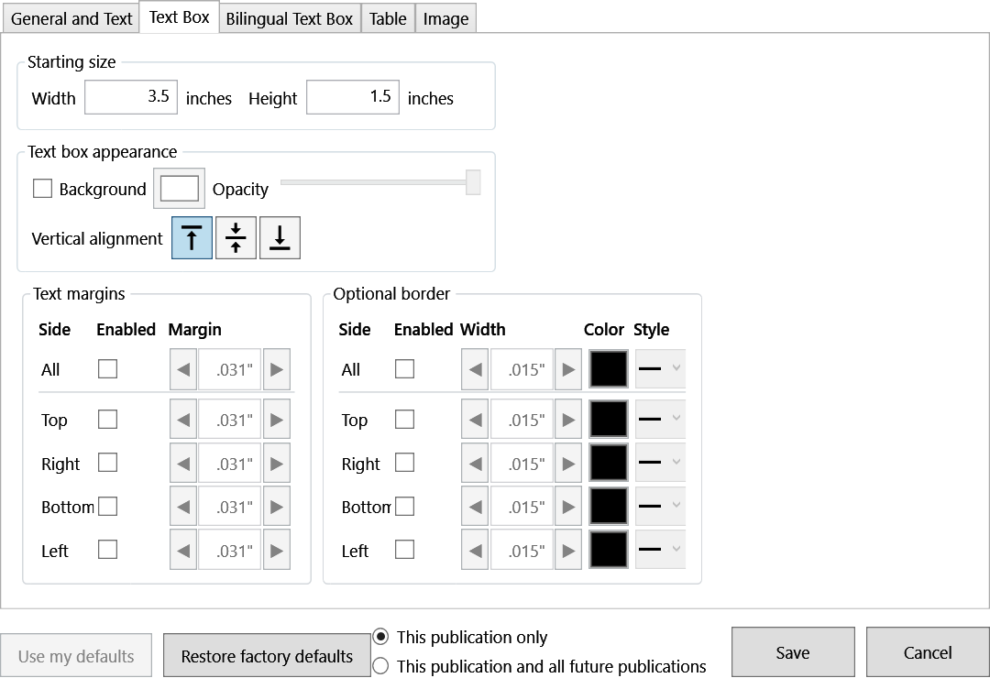This screenshot has height=678, width=990.
Task: Enable All sides text margin checkbox
Action: (108, 368)
